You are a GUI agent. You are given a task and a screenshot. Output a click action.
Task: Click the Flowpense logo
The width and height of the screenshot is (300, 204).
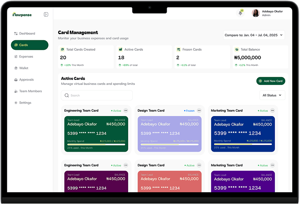pos(22,14)
